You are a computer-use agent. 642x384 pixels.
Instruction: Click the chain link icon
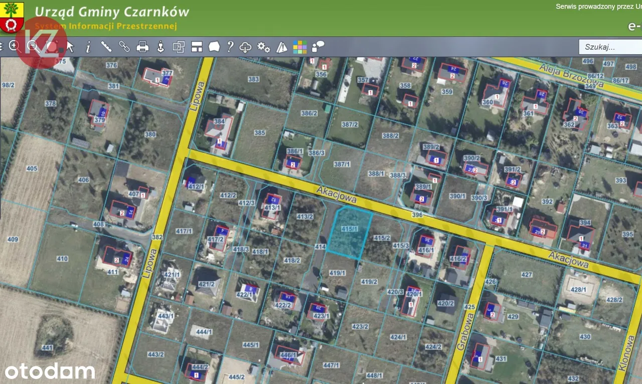(x=124, y=47)
